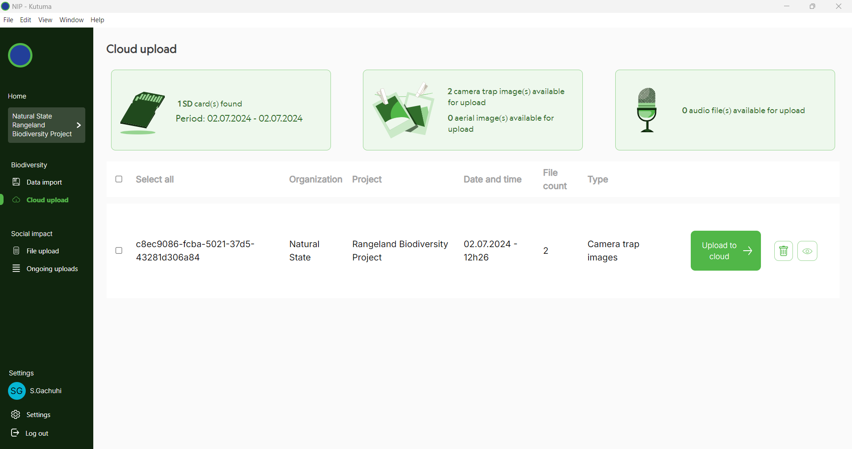The image size is (852, 449).
Task: Click the arrow on Upload to cloud
Action: click(x=748, y=251)
